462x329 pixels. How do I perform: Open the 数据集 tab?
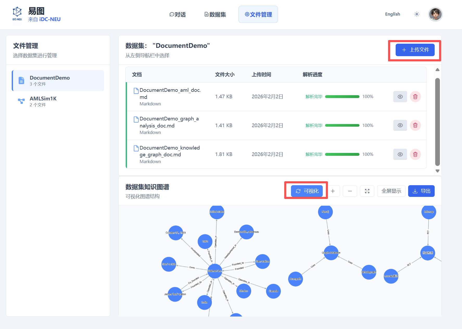click(215, 14)
